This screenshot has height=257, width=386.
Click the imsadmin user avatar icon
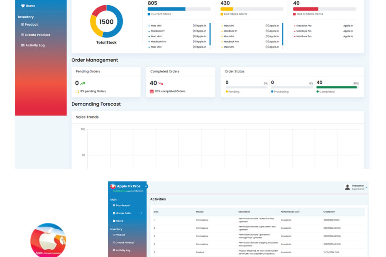coord(347,187)
